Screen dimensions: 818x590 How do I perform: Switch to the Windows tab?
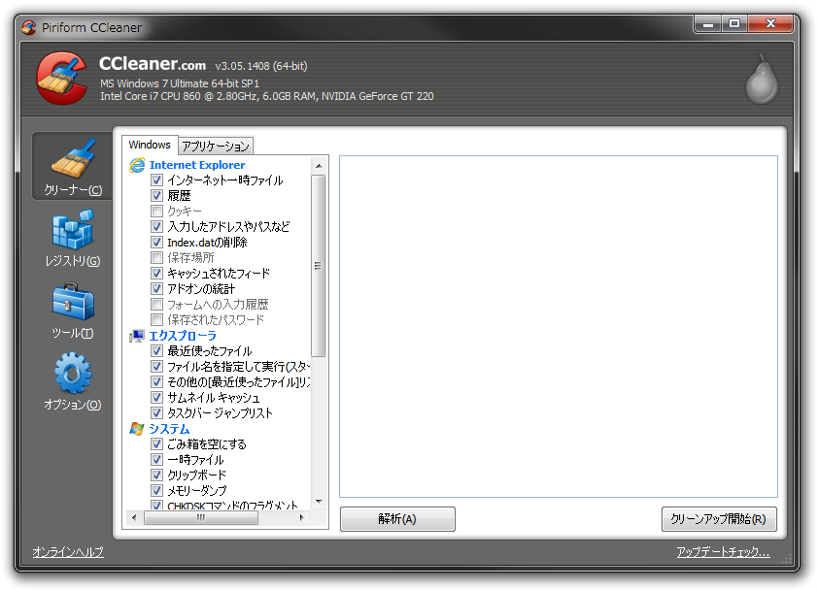click(x=150, y=145)
